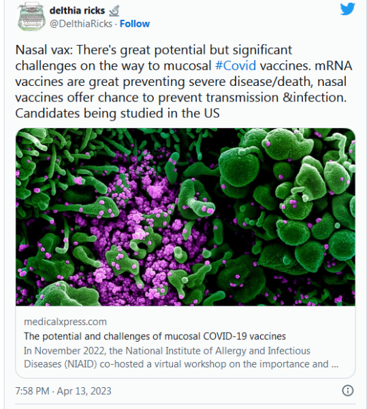
Task: Open the @DelthiaRicks handle
Action: (x=81, y=24)
